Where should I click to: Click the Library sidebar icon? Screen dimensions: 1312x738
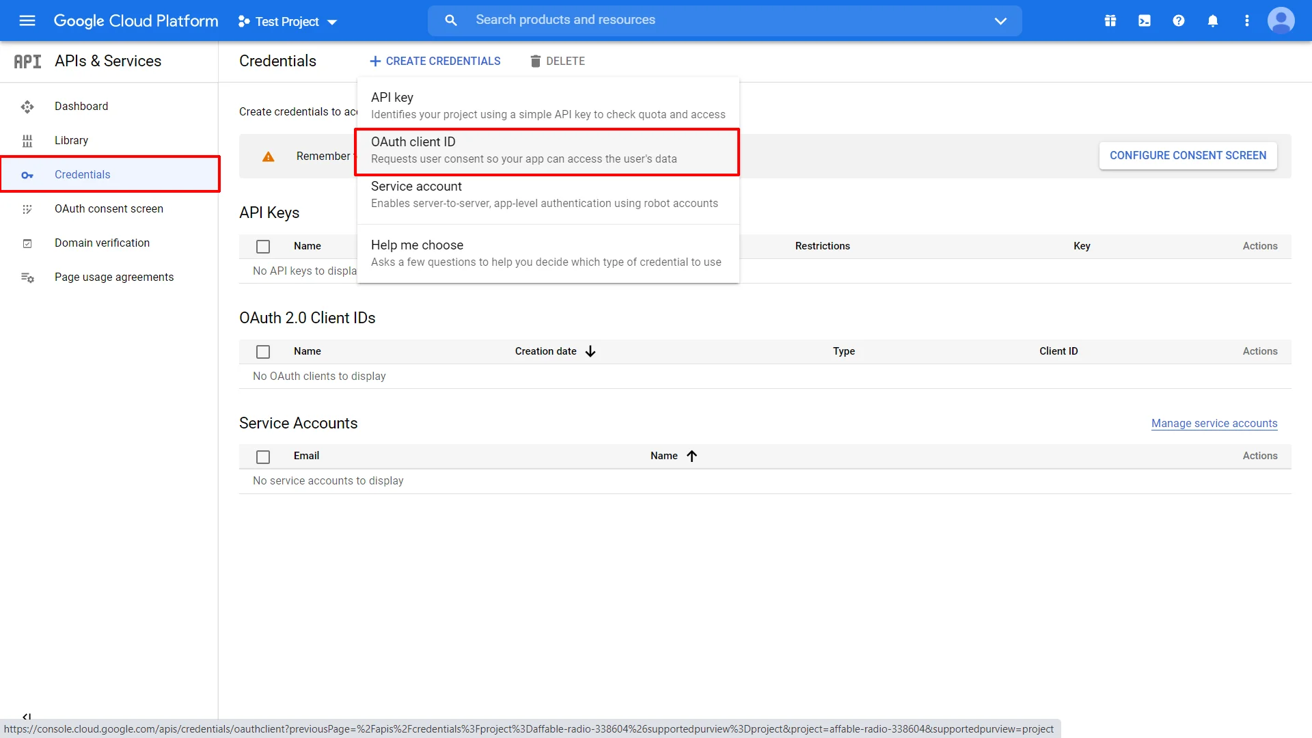(27, 141)
